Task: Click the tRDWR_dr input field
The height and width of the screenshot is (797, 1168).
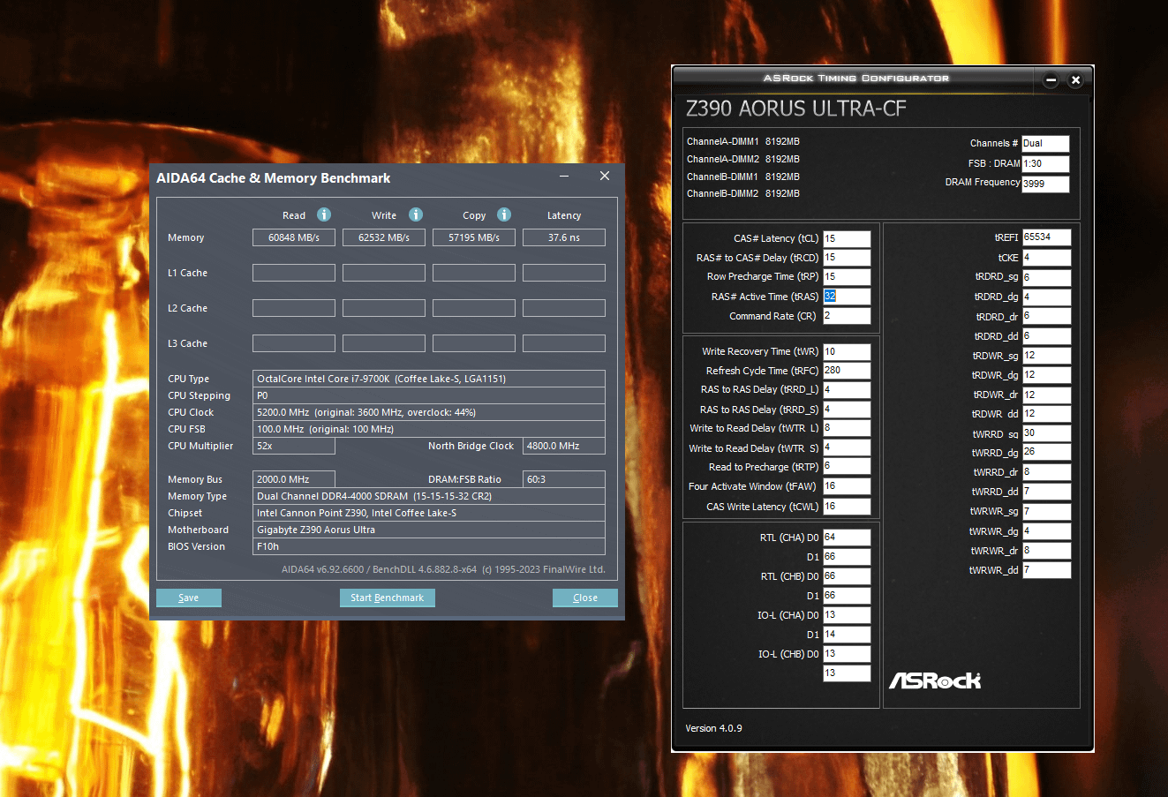Action: pyautogui.click(x=1047, y=395)
